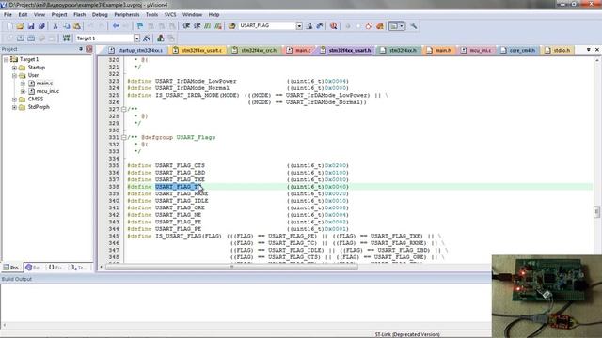Open window layout dropdown arrow
This screenshot has width=602, height=338.
point(402,26)
